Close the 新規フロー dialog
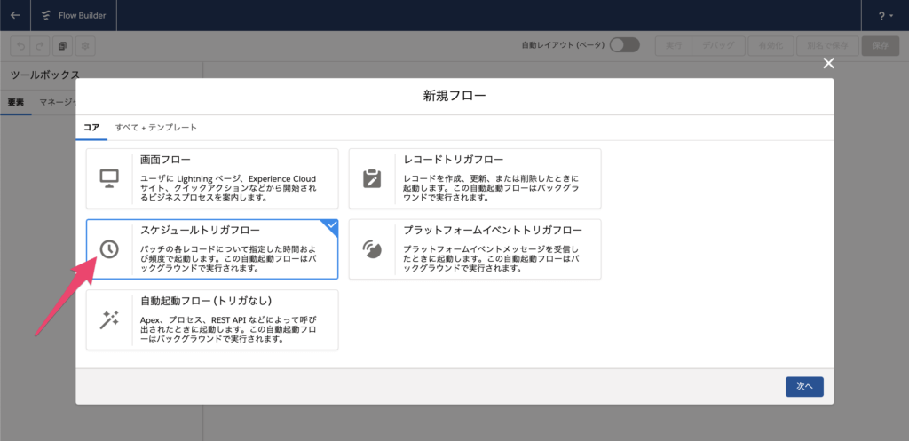Screen dimensions: 909x441 828,63
